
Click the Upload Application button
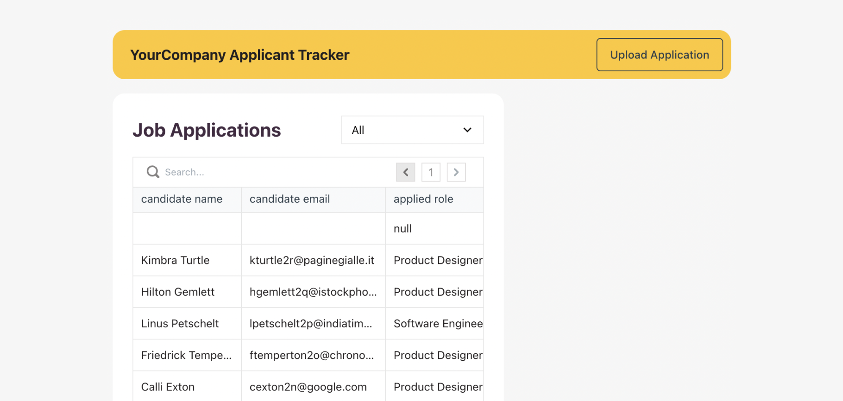click(x=659, y=55)
